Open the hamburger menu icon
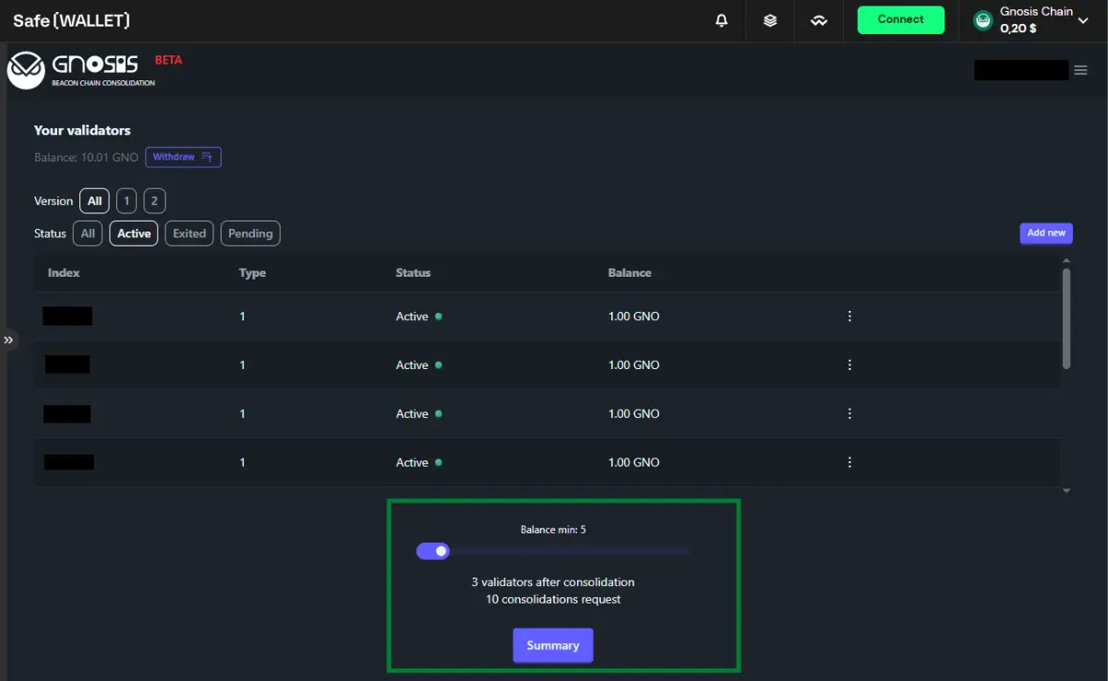 (1080, 70)
